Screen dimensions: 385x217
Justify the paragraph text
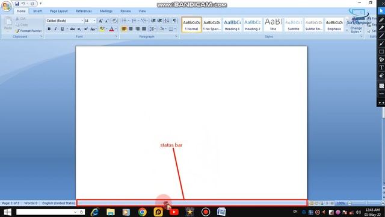point(144,29)
